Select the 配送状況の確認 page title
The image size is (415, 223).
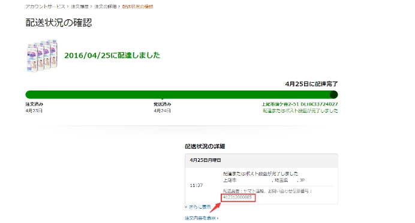(x=59, y=23)
